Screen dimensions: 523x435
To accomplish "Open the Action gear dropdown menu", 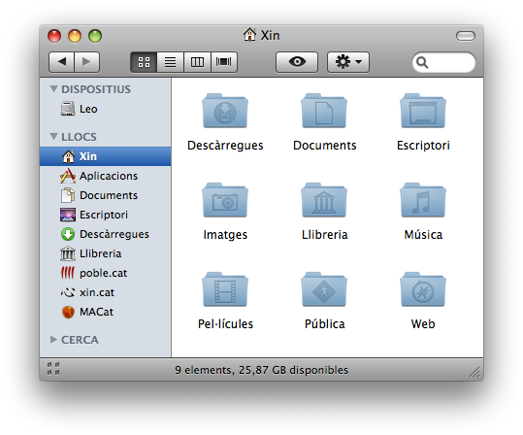I will pyautogui.click(x=348, y=62).
